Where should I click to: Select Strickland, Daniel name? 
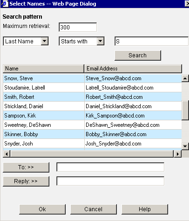point(24,106)
